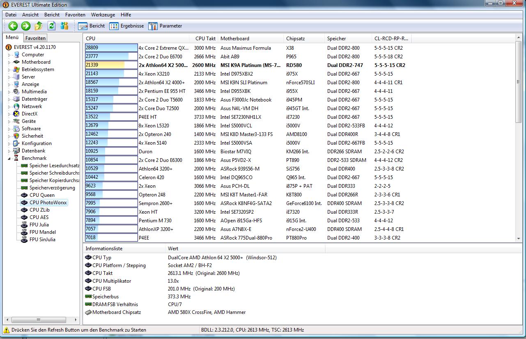
Task: Select the DirectX icon in the tree
Action: [x=16, y=114]
